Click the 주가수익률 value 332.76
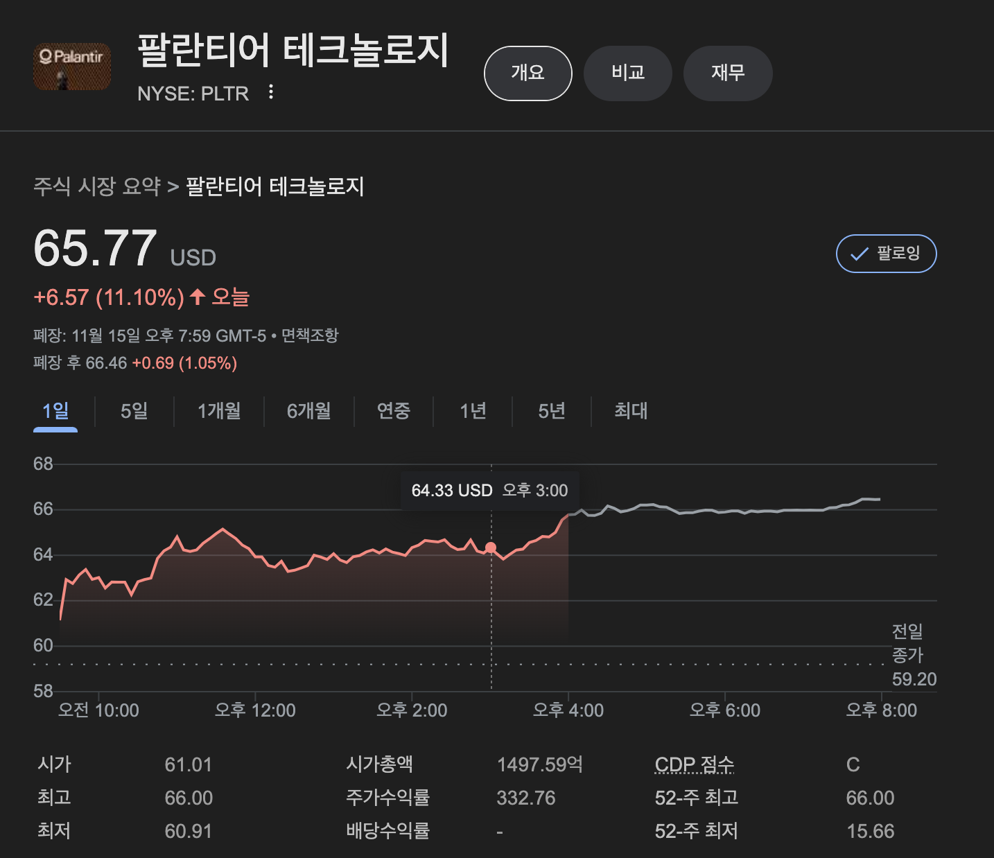The width and height of the screenshot is (994, 858). (x=526, y=798)
